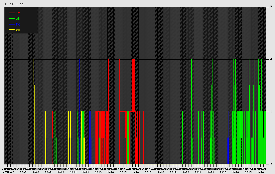The width and height of the screenshot is (275, 174).
Task: Click the 2017 year label
Action: tap(148, 172)
